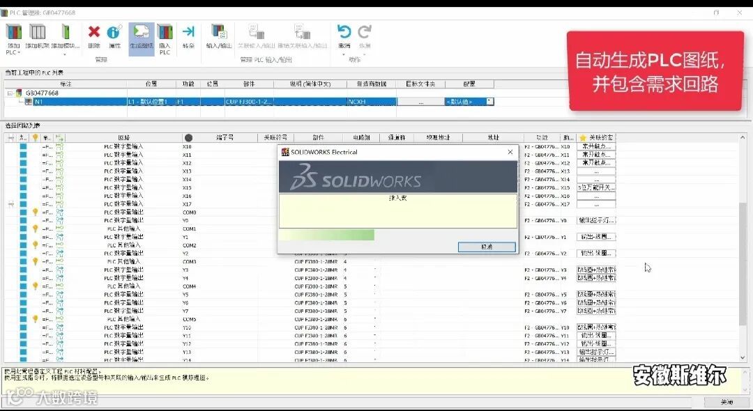Click the 输出指示灯 macro button in Y0 row

(596, 221)
